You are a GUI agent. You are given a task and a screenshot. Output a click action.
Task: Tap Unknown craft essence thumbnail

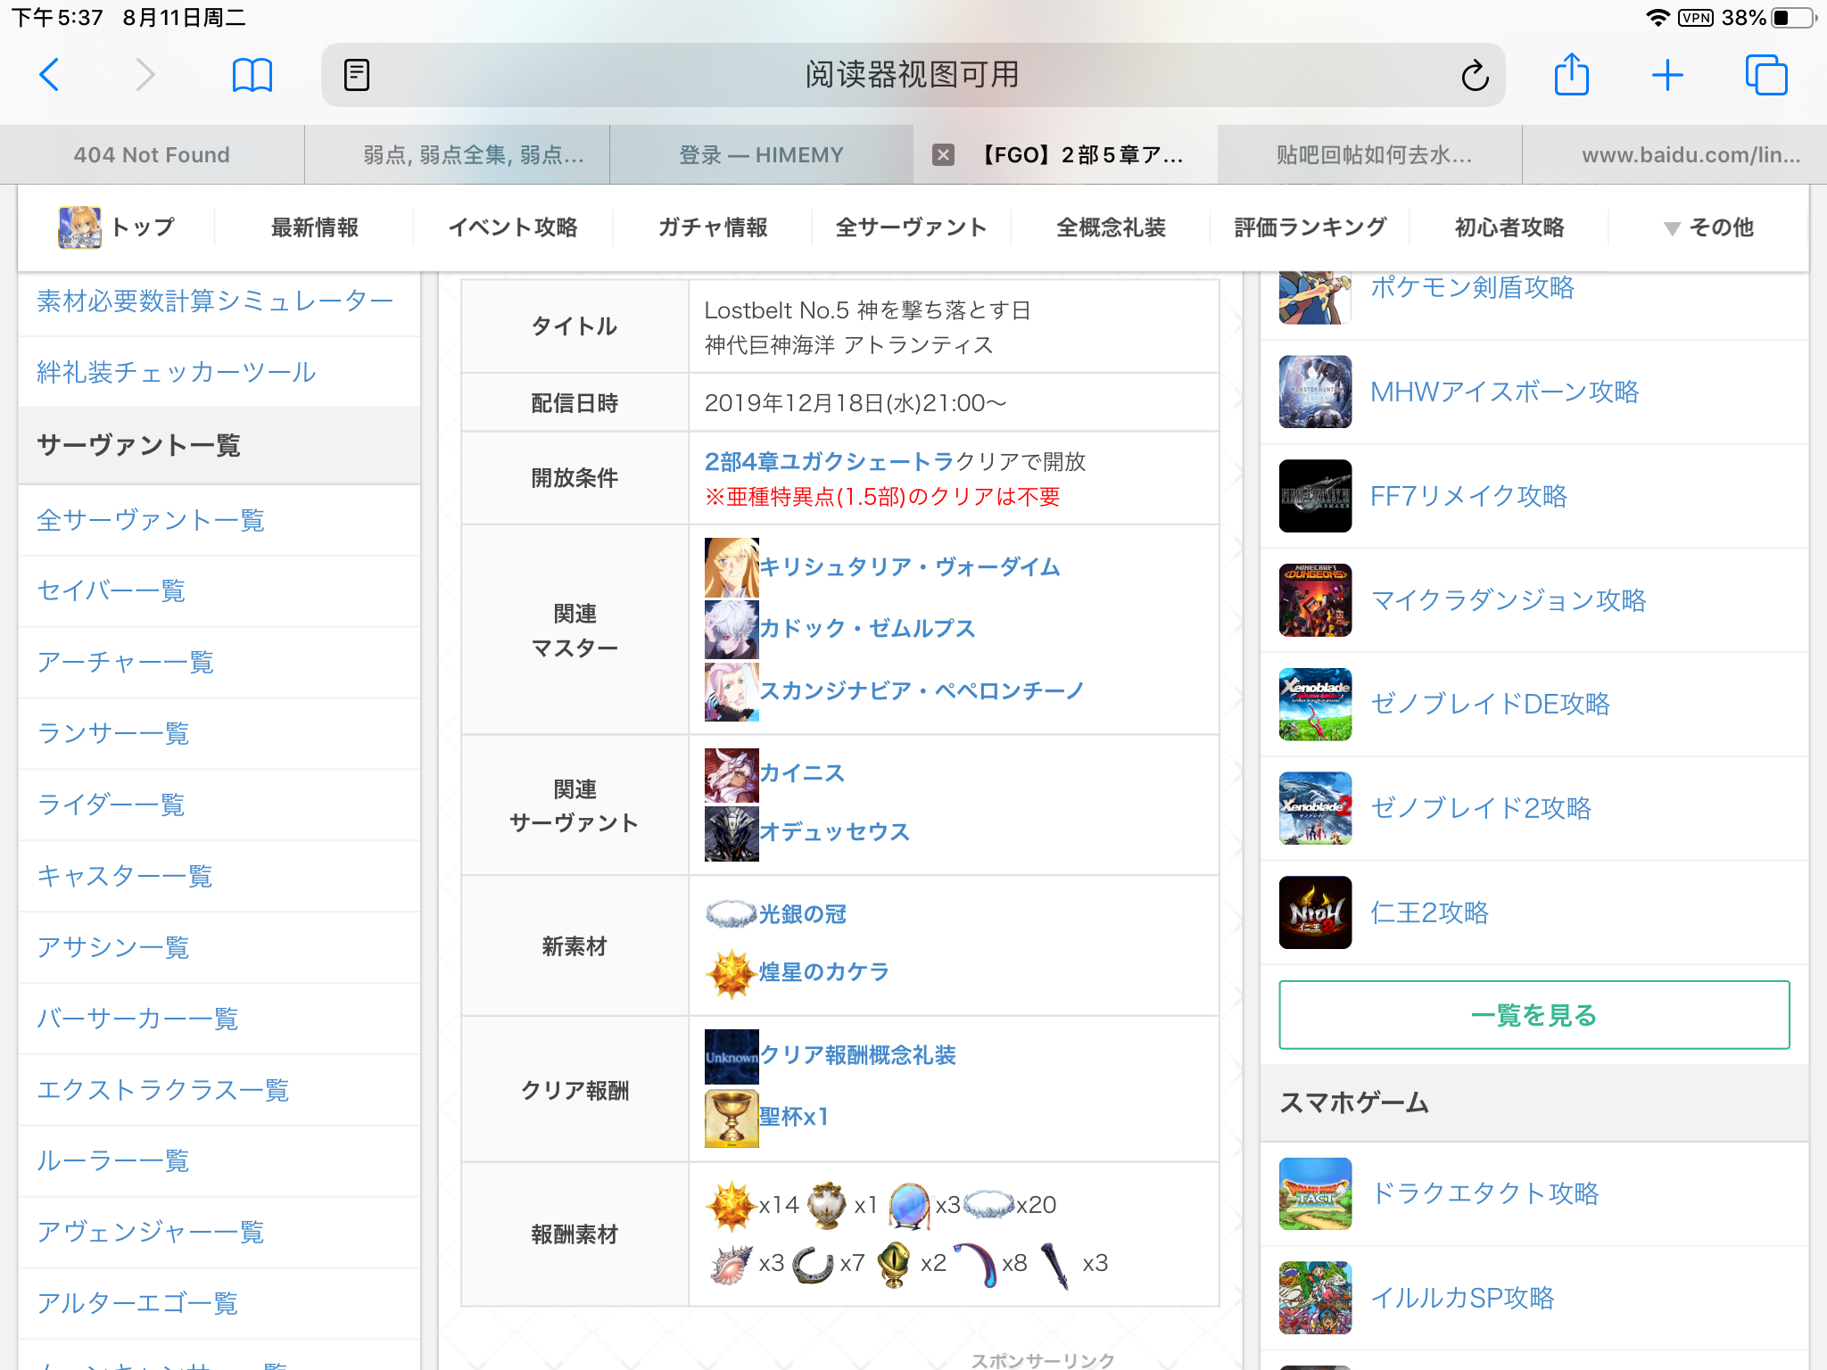(732, 1057)
